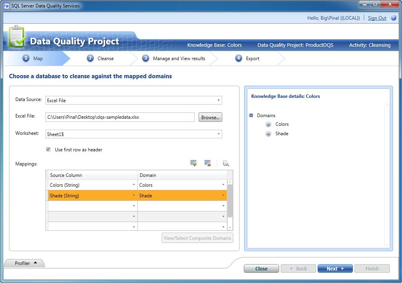Click the Colors domain icon in tree
This screenshot has height=283, width=402.
[x=269, y=124]
